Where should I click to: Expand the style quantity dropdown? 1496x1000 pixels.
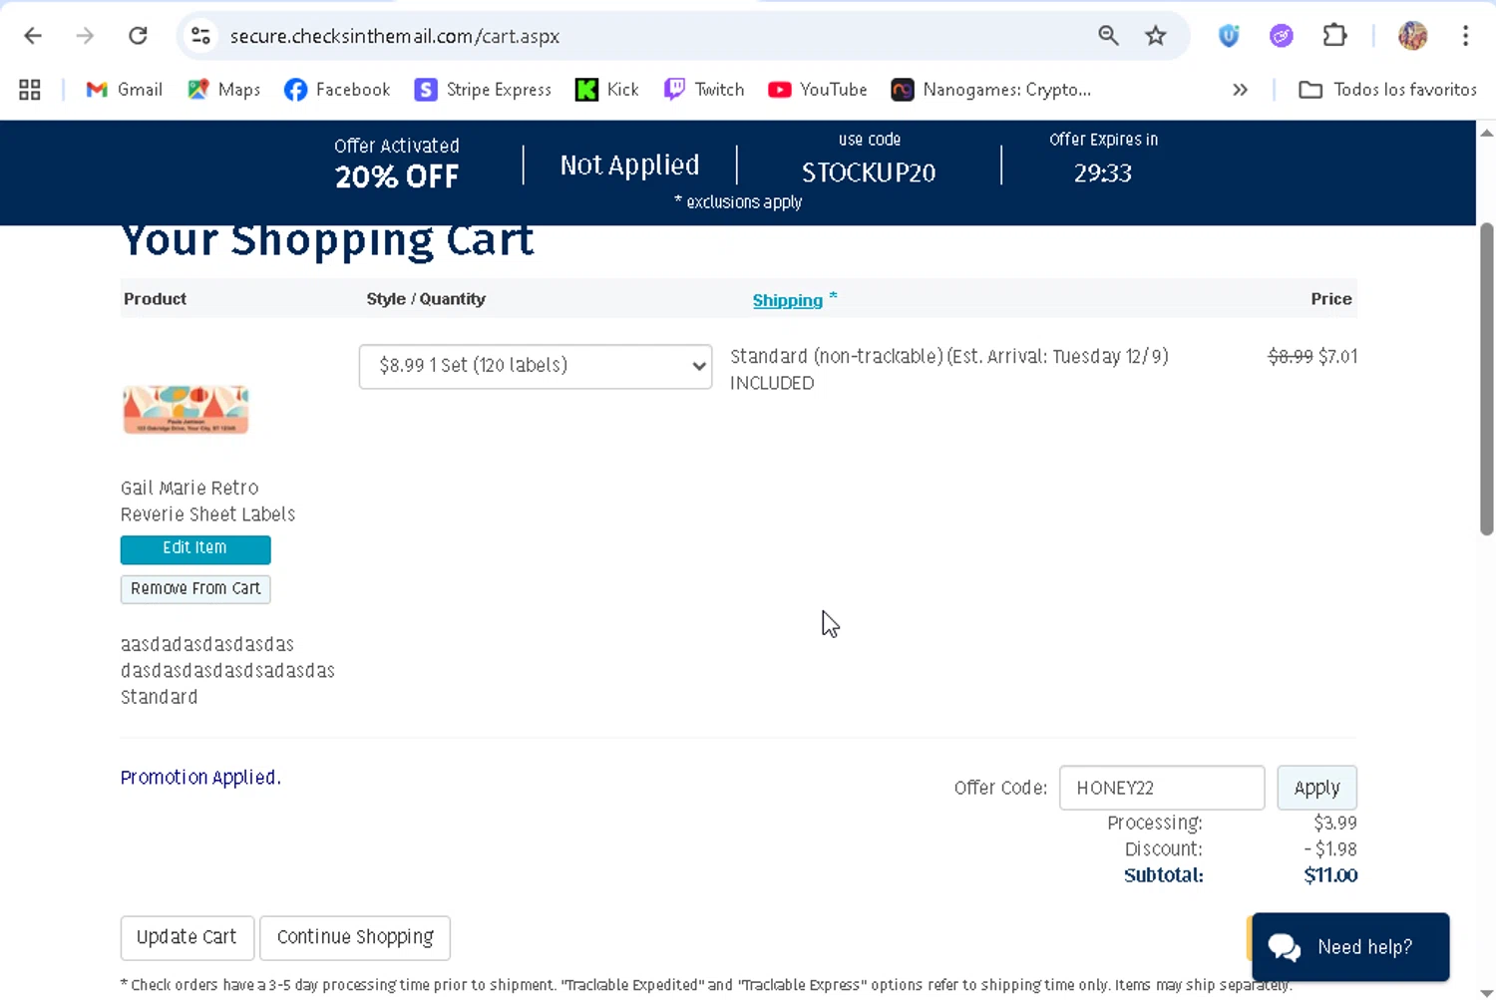click(x=536, y=366)
